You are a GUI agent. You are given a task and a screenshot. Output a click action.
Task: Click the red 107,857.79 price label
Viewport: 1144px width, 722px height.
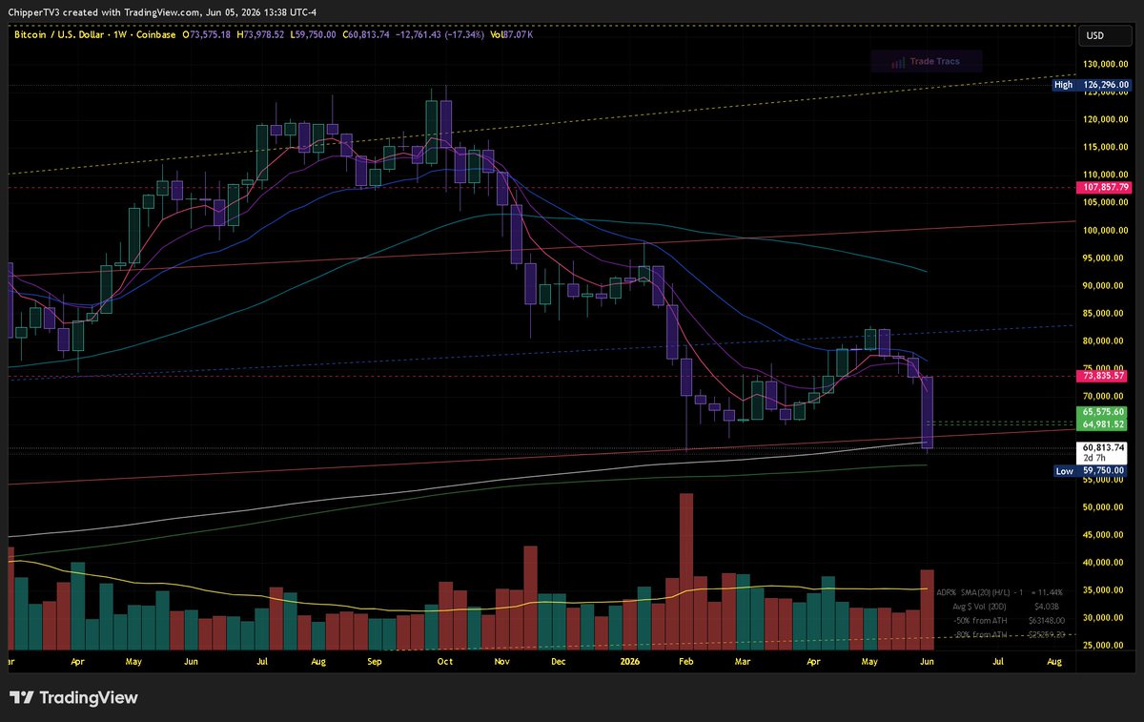tap(1103, 188)
